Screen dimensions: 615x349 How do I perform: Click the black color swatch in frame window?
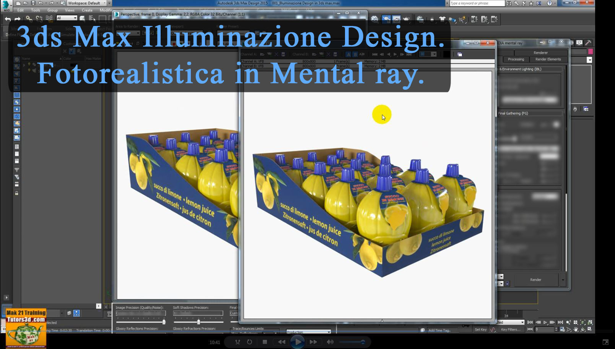(x=447, y=55)
